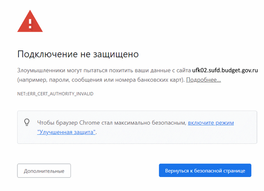Viewport: 264px width, 191px height.
Task: Expand details with the "Дополнительные" button
Action: pyautogui.click(x=44, y=171)
